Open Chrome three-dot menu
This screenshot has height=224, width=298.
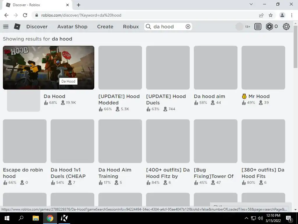[x=292, y=15]
